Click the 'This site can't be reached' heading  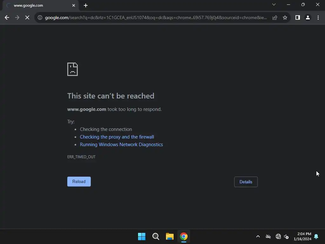point(111,96)
